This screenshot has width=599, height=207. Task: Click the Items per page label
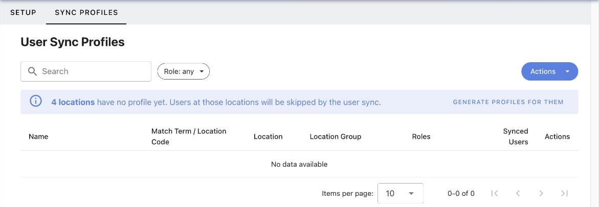pyautogui.click(x=348, y=193)
